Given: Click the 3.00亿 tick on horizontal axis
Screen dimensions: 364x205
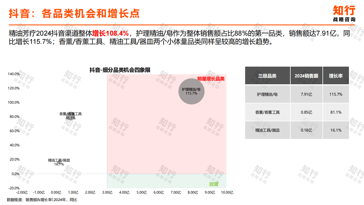Looking at the screenshot, I should point(107,192).
